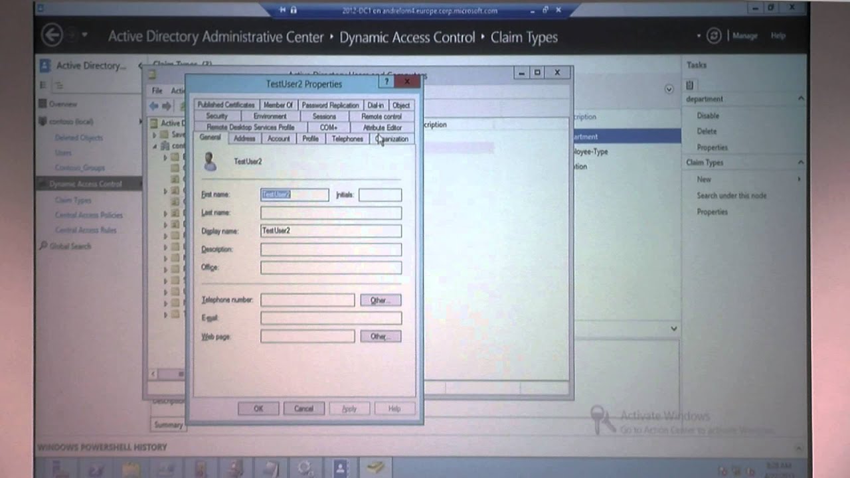Open dropdown arrow beside refresh button

tap(699, 36)
